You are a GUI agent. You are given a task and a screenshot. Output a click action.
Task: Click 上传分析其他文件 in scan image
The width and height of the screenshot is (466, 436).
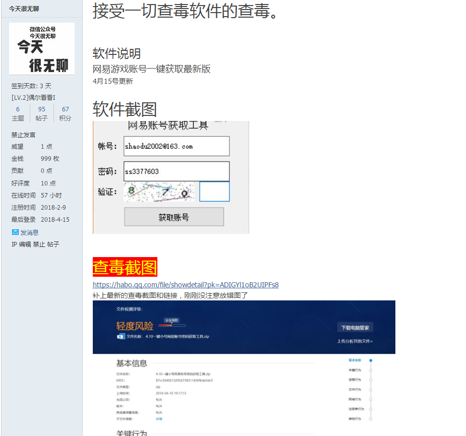point(355,341)
